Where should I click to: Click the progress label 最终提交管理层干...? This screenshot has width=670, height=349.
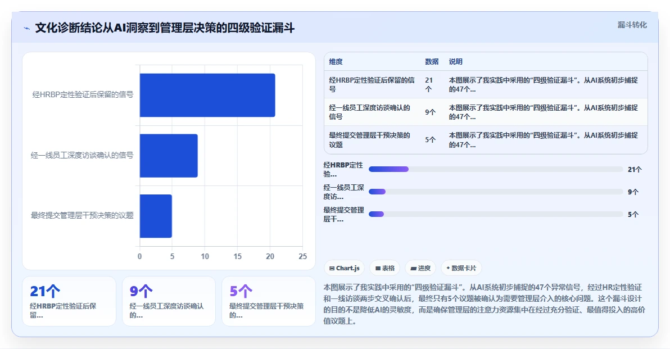[x=343, y=214]
